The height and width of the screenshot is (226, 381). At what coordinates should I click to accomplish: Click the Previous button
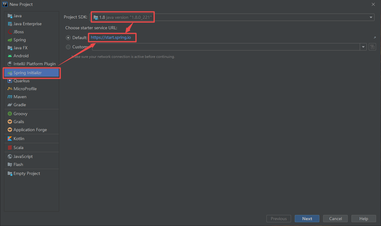pyautogui.click(x=279, y=219)
